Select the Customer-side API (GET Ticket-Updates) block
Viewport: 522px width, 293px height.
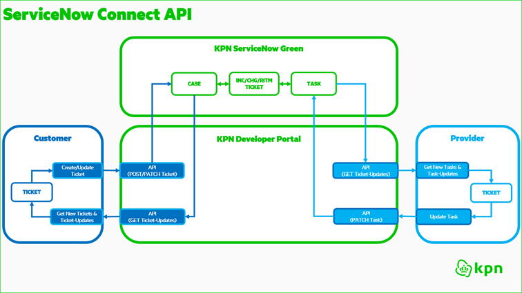[x=153, y=217]
